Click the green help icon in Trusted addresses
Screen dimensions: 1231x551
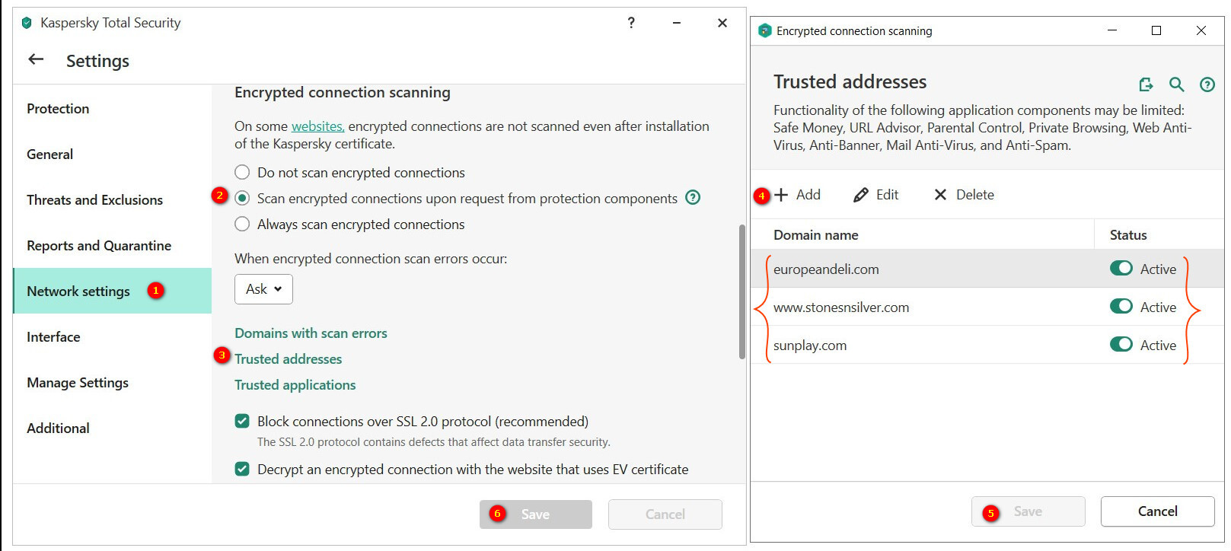pyautogui.click(x=1207, y=84)
